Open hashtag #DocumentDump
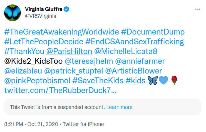Viewport: 206px width, 132px height. [x=153, y=32]
